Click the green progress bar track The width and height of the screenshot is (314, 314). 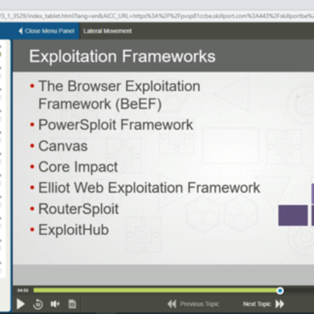tap(156, 290)
